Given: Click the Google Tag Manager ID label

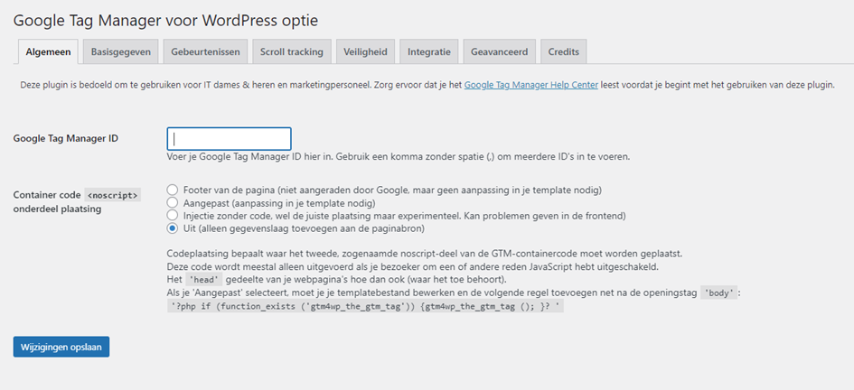Looking at the screenshot, I should pos(66,138).
